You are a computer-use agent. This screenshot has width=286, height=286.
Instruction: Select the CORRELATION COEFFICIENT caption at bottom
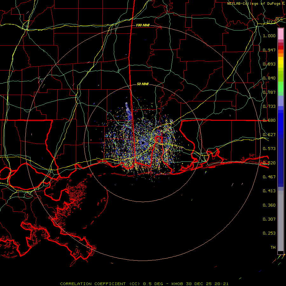pos(144,284)
